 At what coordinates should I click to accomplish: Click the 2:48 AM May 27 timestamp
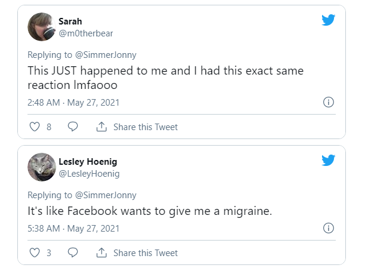pos(73,103)
